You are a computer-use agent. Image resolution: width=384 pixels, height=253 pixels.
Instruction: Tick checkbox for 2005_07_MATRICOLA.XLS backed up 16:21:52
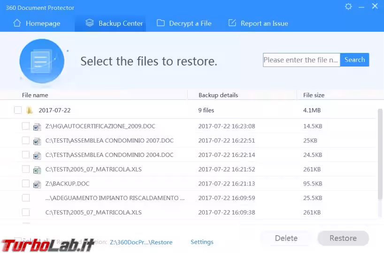tap(26, 169)
